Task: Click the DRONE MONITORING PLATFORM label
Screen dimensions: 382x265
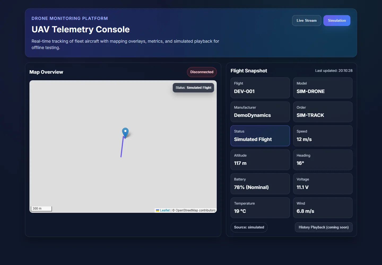Action: point(70,18)
